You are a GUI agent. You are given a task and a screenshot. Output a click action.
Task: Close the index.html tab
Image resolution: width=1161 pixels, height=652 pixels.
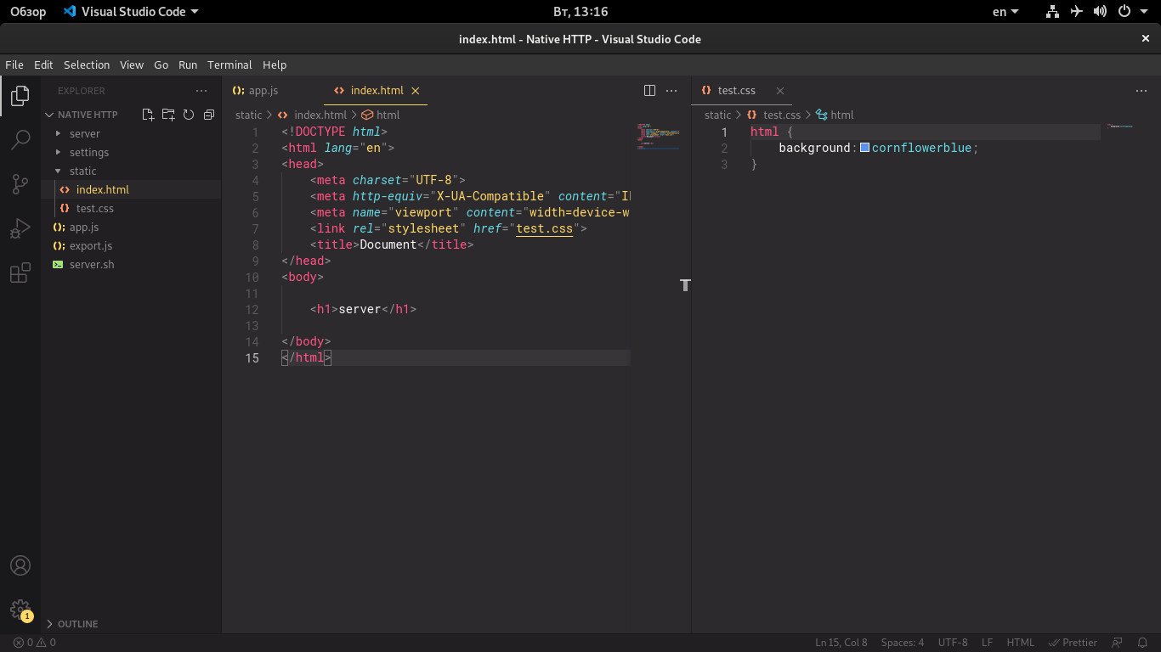pyautogui.click(x=416, y=90)
